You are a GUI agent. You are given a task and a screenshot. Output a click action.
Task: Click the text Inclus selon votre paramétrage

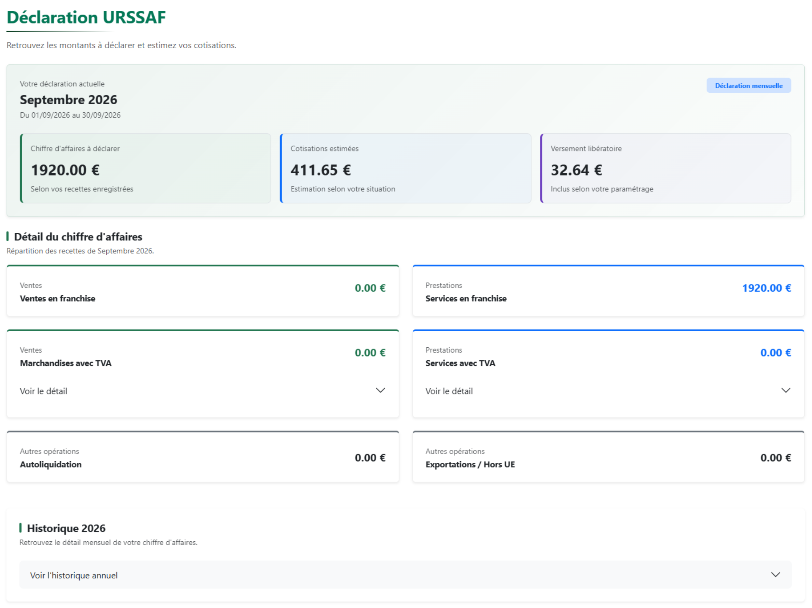(602, 189)
